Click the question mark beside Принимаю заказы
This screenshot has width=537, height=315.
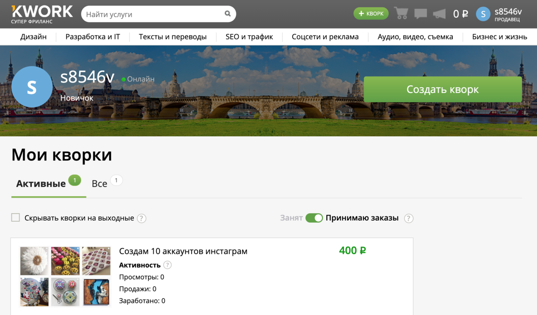point(408,218)
